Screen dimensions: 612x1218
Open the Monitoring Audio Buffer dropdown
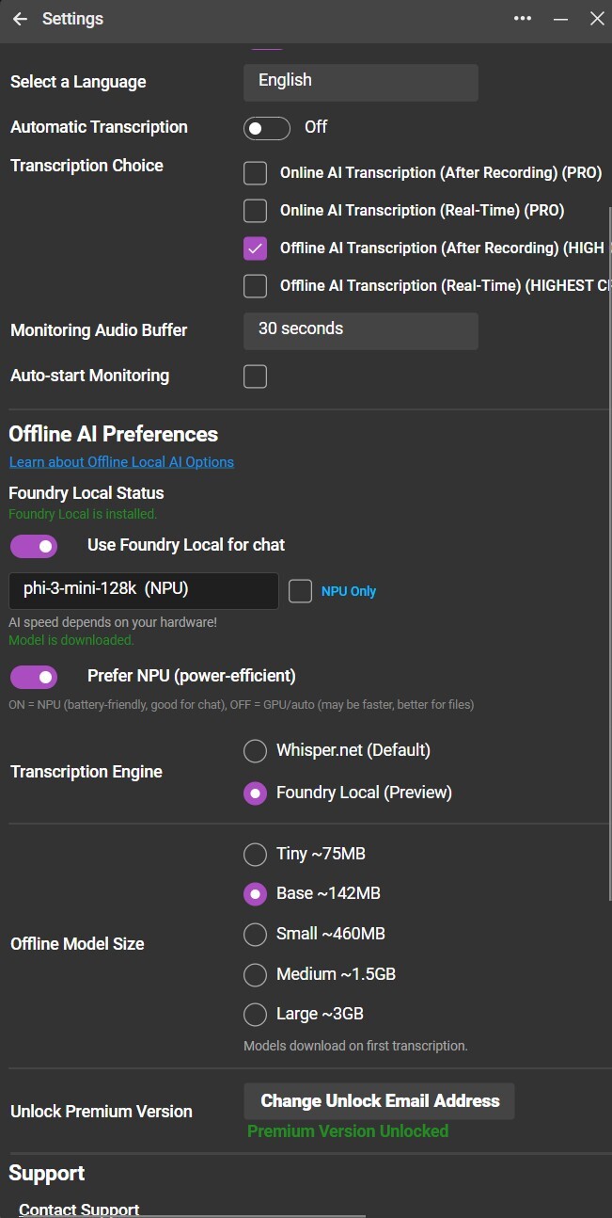click(x=360, y=330)
